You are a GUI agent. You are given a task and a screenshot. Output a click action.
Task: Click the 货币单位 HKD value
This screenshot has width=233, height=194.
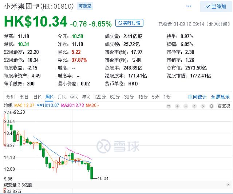coord(133,84)
